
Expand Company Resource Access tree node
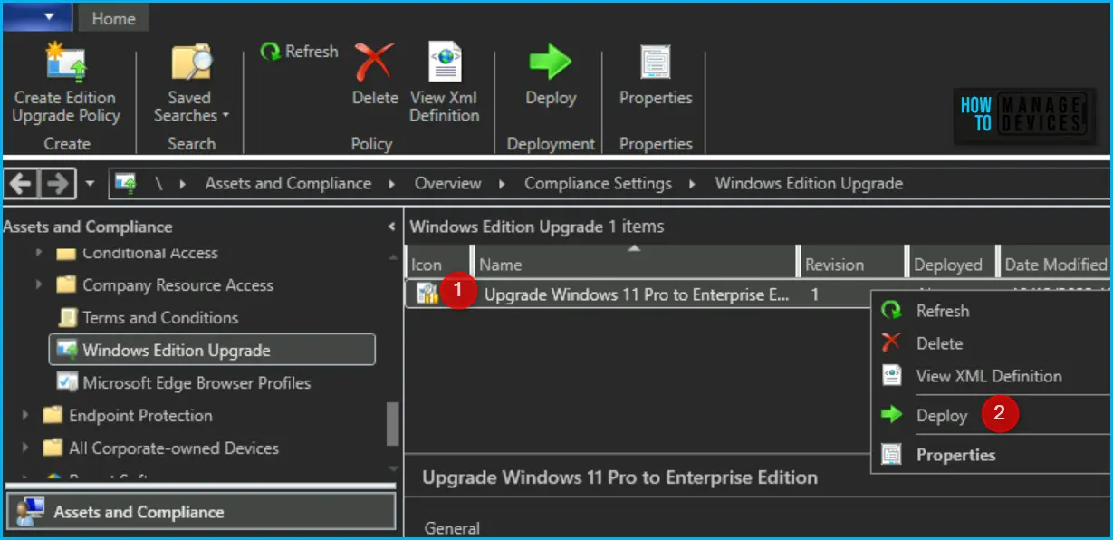tap(39, 285)
